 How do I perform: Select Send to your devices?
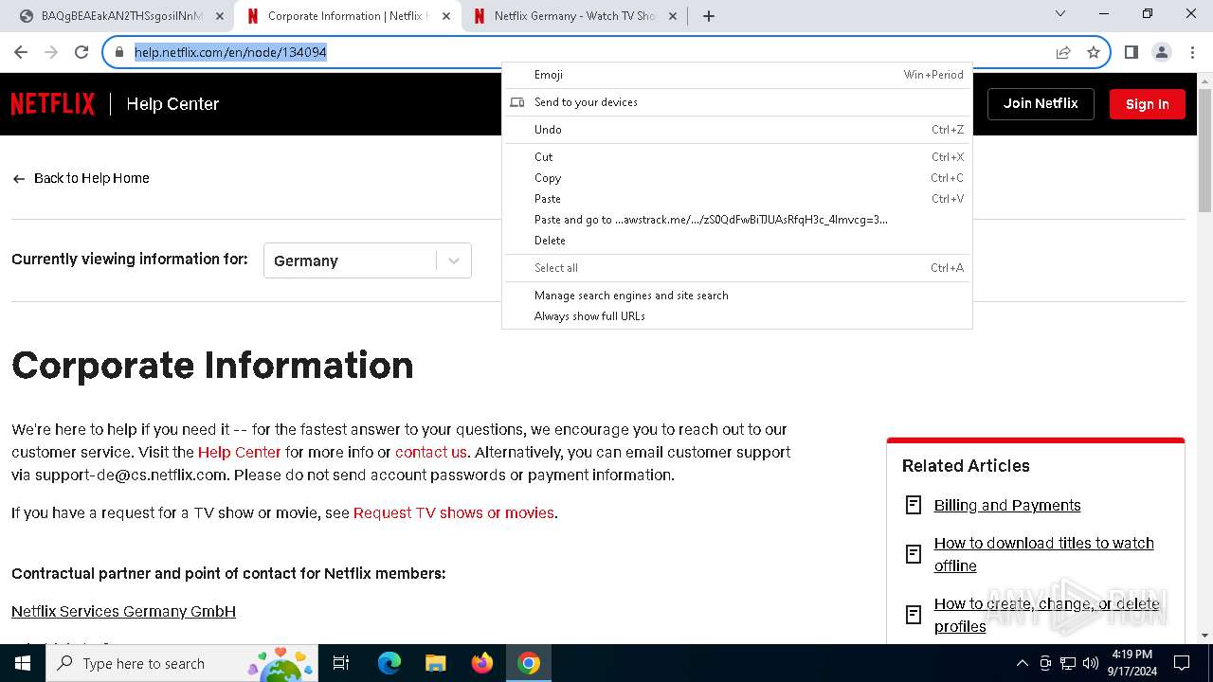(736, 102)
